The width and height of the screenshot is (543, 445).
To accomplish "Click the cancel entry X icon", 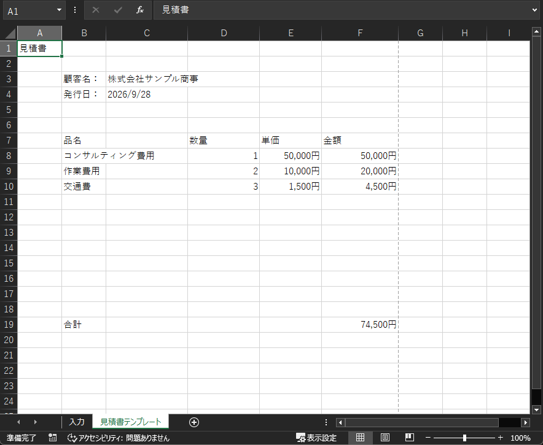I will (x=96, y=10).
